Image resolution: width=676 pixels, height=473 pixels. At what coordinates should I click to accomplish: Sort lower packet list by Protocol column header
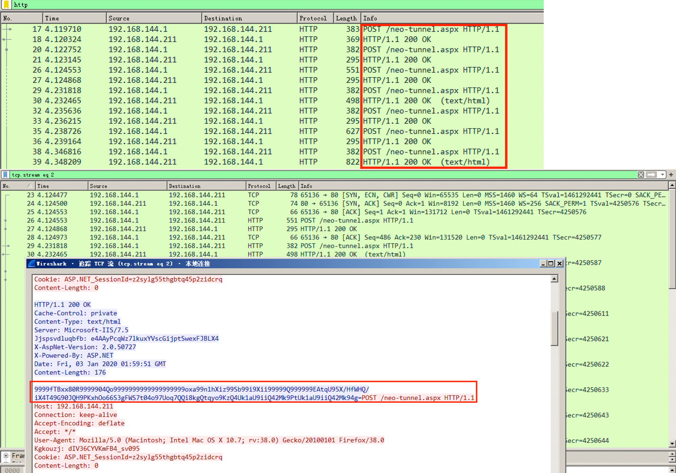(x=261, y=186)
